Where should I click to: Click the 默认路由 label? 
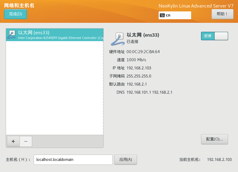(117, 84)
